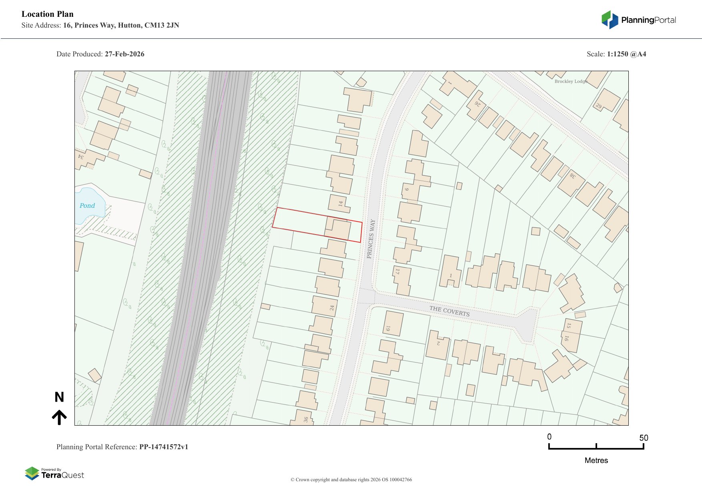Click the blue Pond label on map
702x496 pixels.
87,205
